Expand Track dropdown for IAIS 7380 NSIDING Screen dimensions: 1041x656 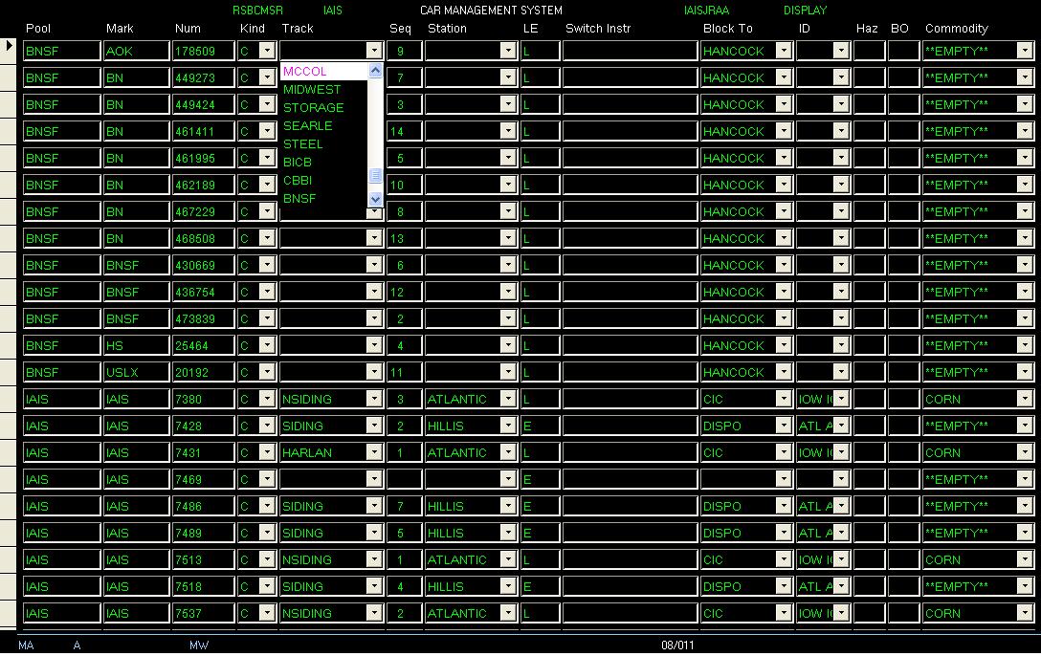[x=374, y=399]
